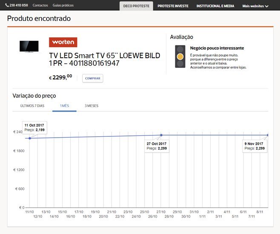Click the 9 Nov 2017 price tooltip
This screenshot has height=234, width=280.
click(x=254, y=146)
